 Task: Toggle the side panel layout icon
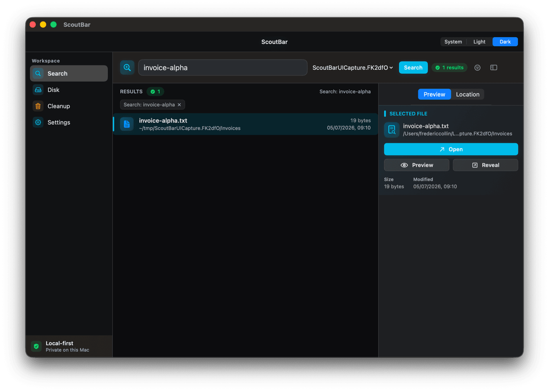494,67
